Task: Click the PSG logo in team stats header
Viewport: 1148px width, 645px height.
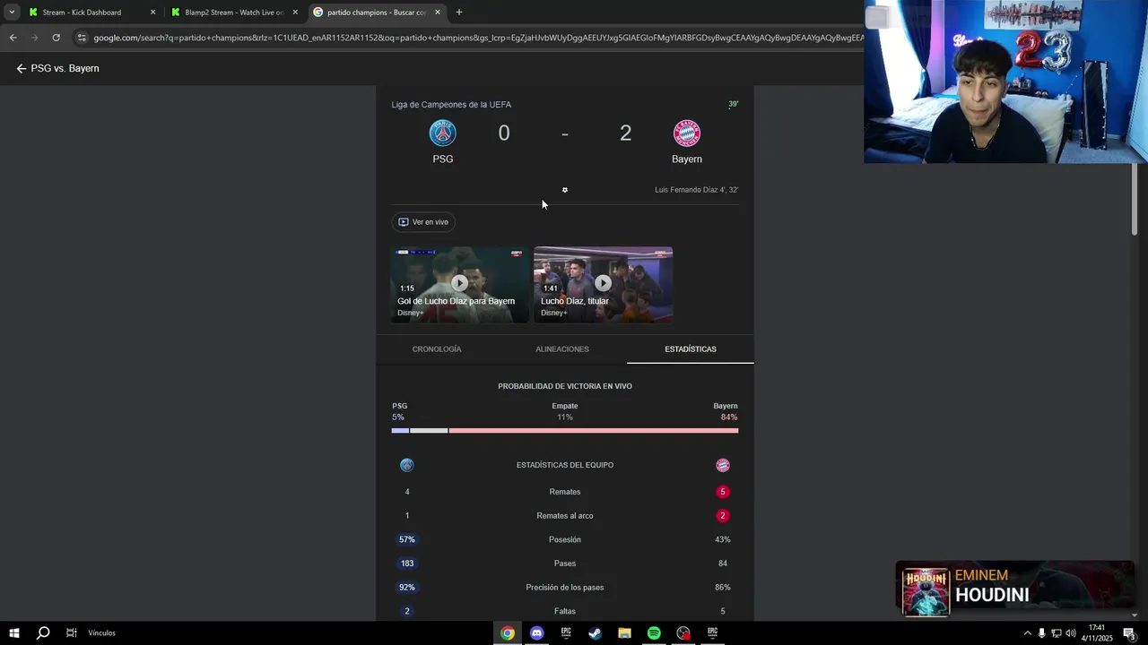Action: coord(407,465)
